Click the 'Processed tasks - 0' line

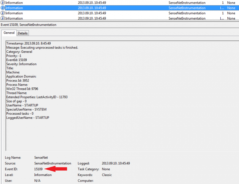point(20,113)
